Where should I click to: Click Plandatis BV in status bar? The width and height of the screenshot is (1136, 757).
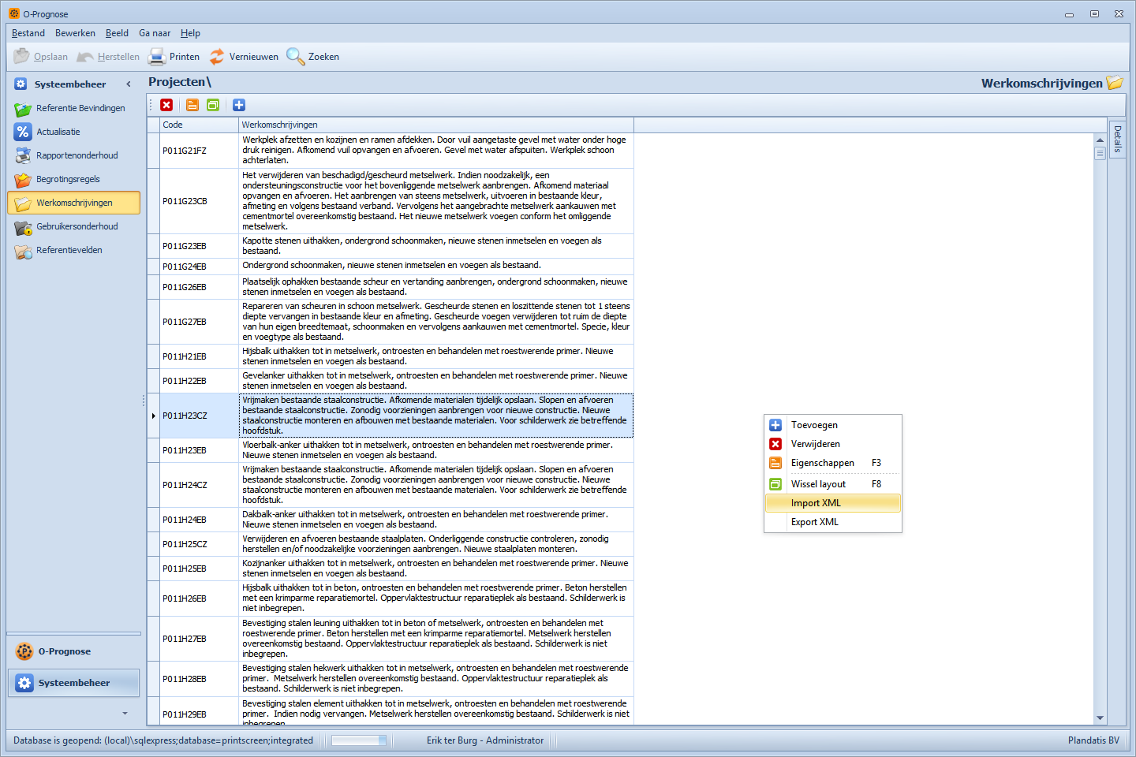[x=1093, y=740]
